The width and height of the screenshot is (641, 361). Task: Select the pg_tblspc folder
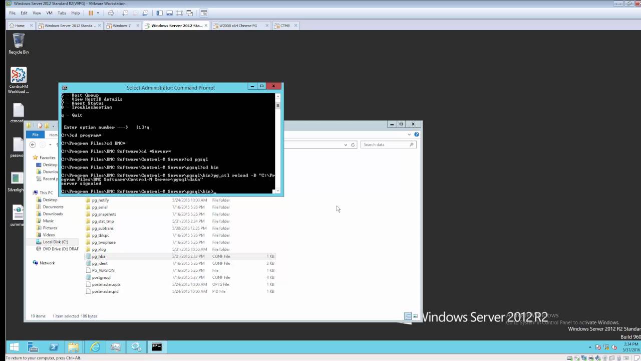pyautogui.click(x=180, y=235)
